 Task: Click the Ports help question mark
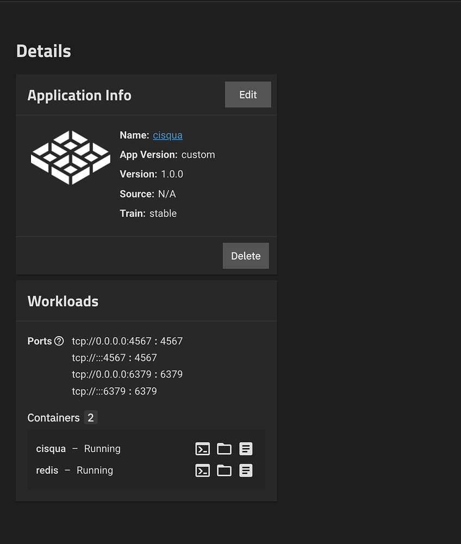tap(60, 341)
